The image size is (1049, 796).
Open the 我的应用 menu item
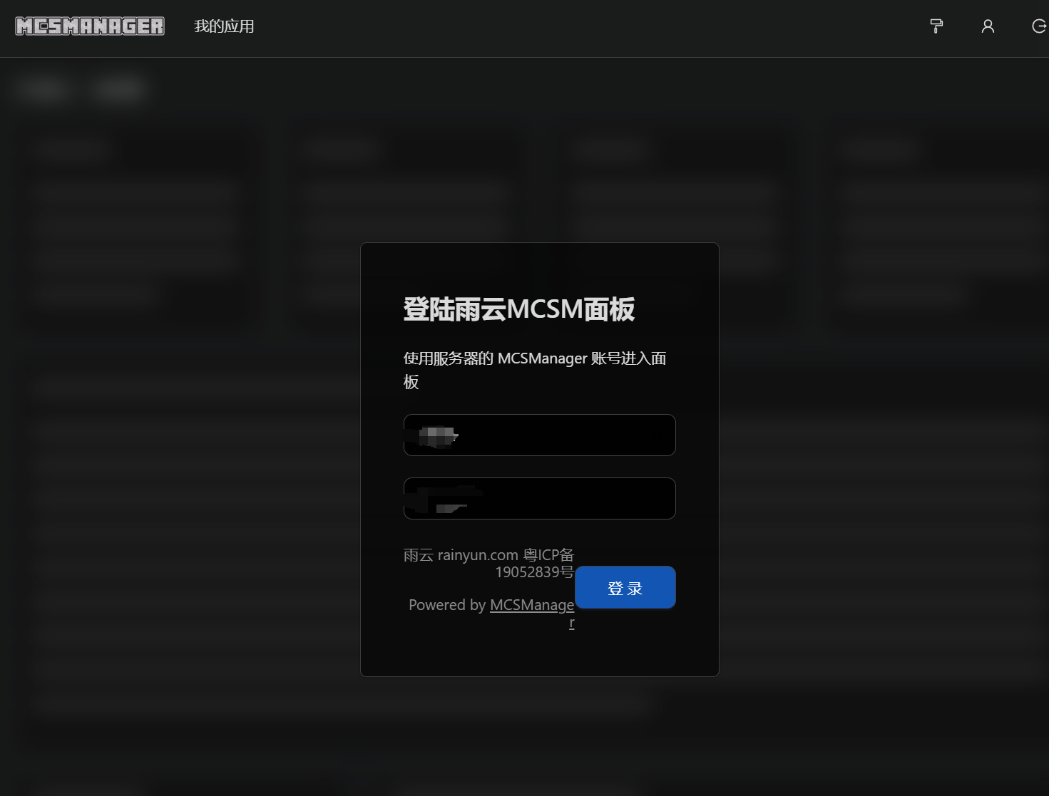pyautogui.click(x=224, y=26)
